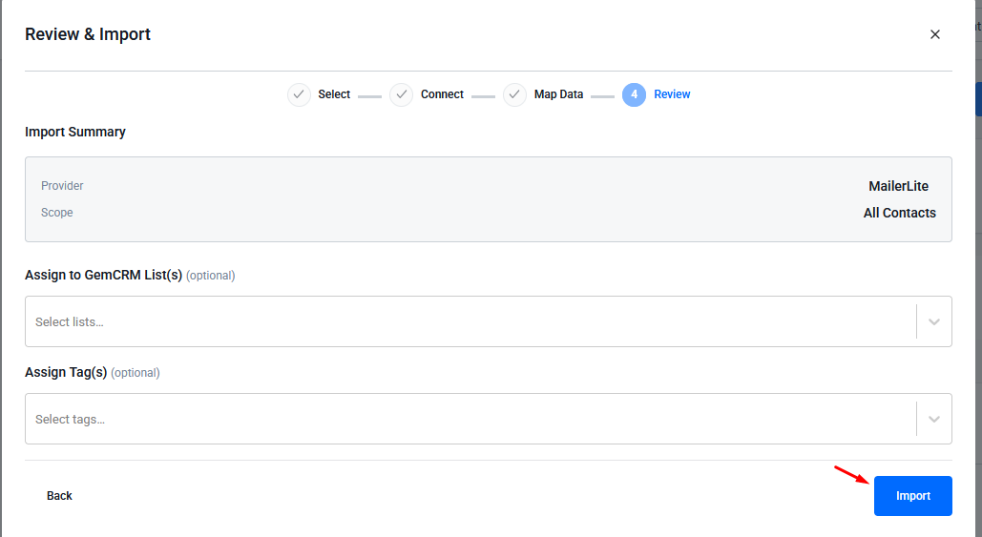Click the step 4 Review circle
Screen dimensions: 982x537
[634, 94]
